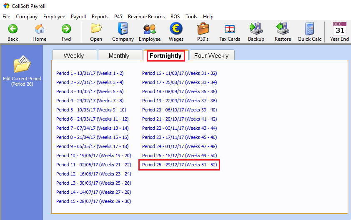Switch to the Monthly tab

pos(119,56)
